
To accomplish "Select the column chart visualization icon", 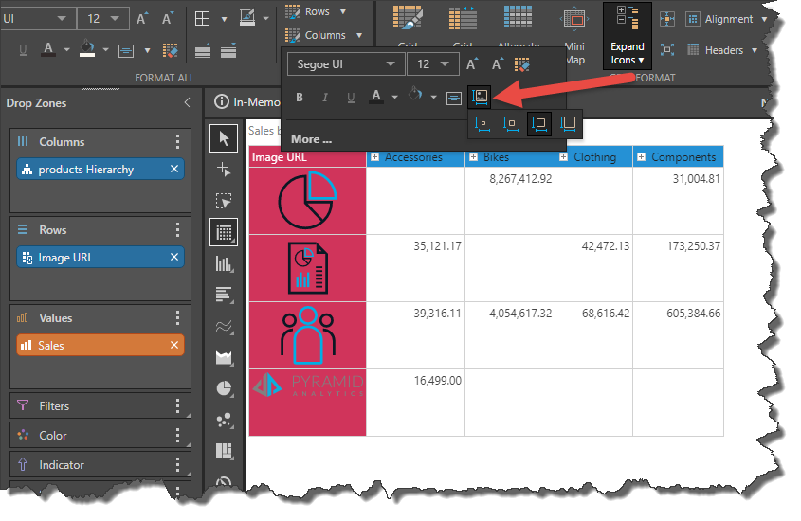I will pyautogui.click(x=224, y=263).
